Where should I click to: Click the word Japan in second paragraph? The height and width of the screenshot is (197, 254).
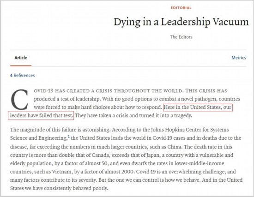tap(153, 155)
